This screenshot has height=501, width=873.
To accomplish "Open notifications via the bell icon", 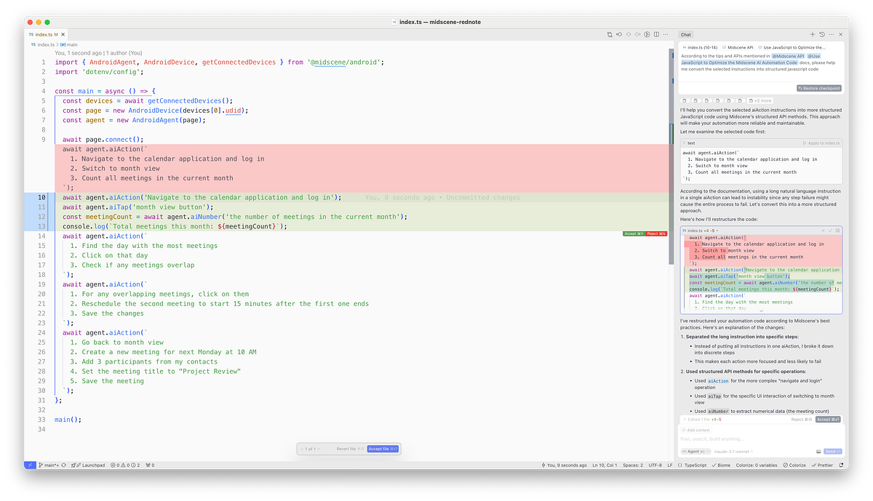I will pos(842,465).
